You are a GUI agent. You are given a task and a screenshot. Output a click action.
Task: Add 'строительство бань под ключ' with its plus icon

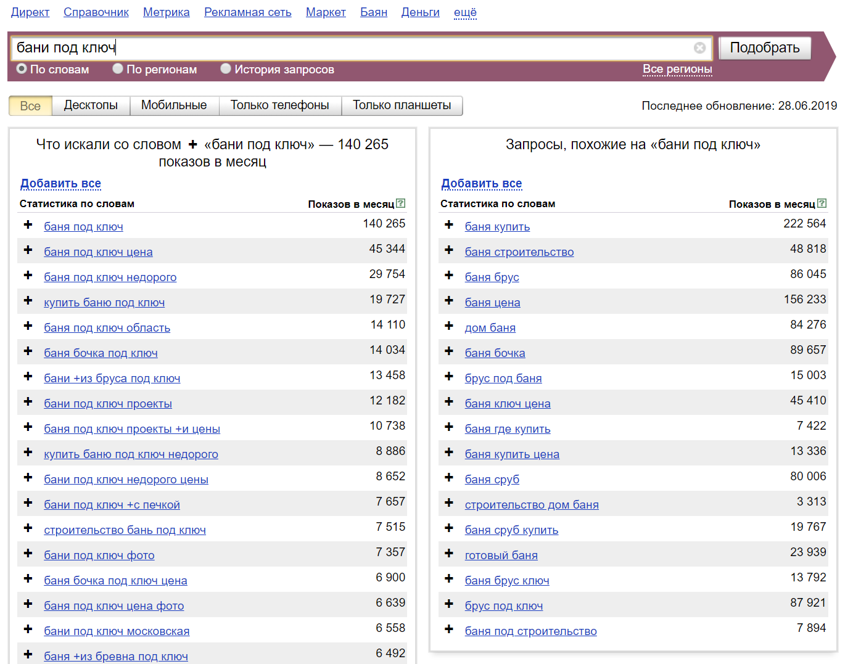28,528
